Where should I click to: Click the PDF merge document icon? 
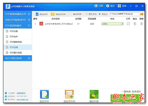pos(7,36)
